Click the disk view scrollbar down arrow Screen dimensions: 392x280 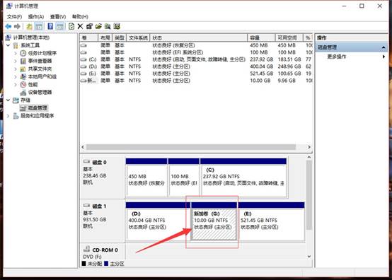(x=309, y=256)
